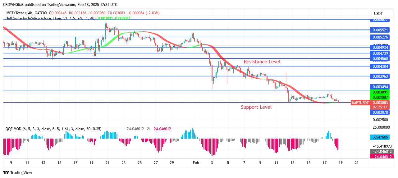Click the Support Level text annotation
This screenshot has width=398, height=178.
pyautogui.click(x=256, y=107)
